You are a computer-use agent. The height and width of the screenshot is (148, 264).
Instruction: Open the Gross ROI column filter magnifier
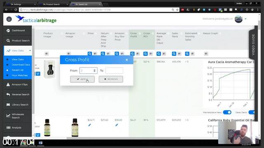pos(146,54)
